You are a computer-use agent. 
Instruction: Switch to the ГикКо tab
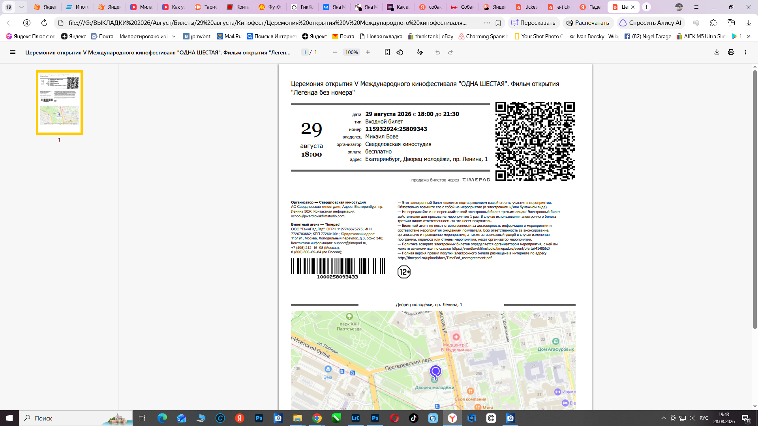(302, 7)
